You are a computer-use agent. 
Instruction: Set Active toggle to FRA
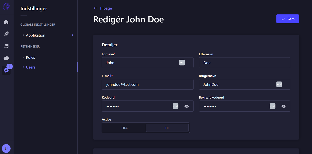tap(124, 128)
